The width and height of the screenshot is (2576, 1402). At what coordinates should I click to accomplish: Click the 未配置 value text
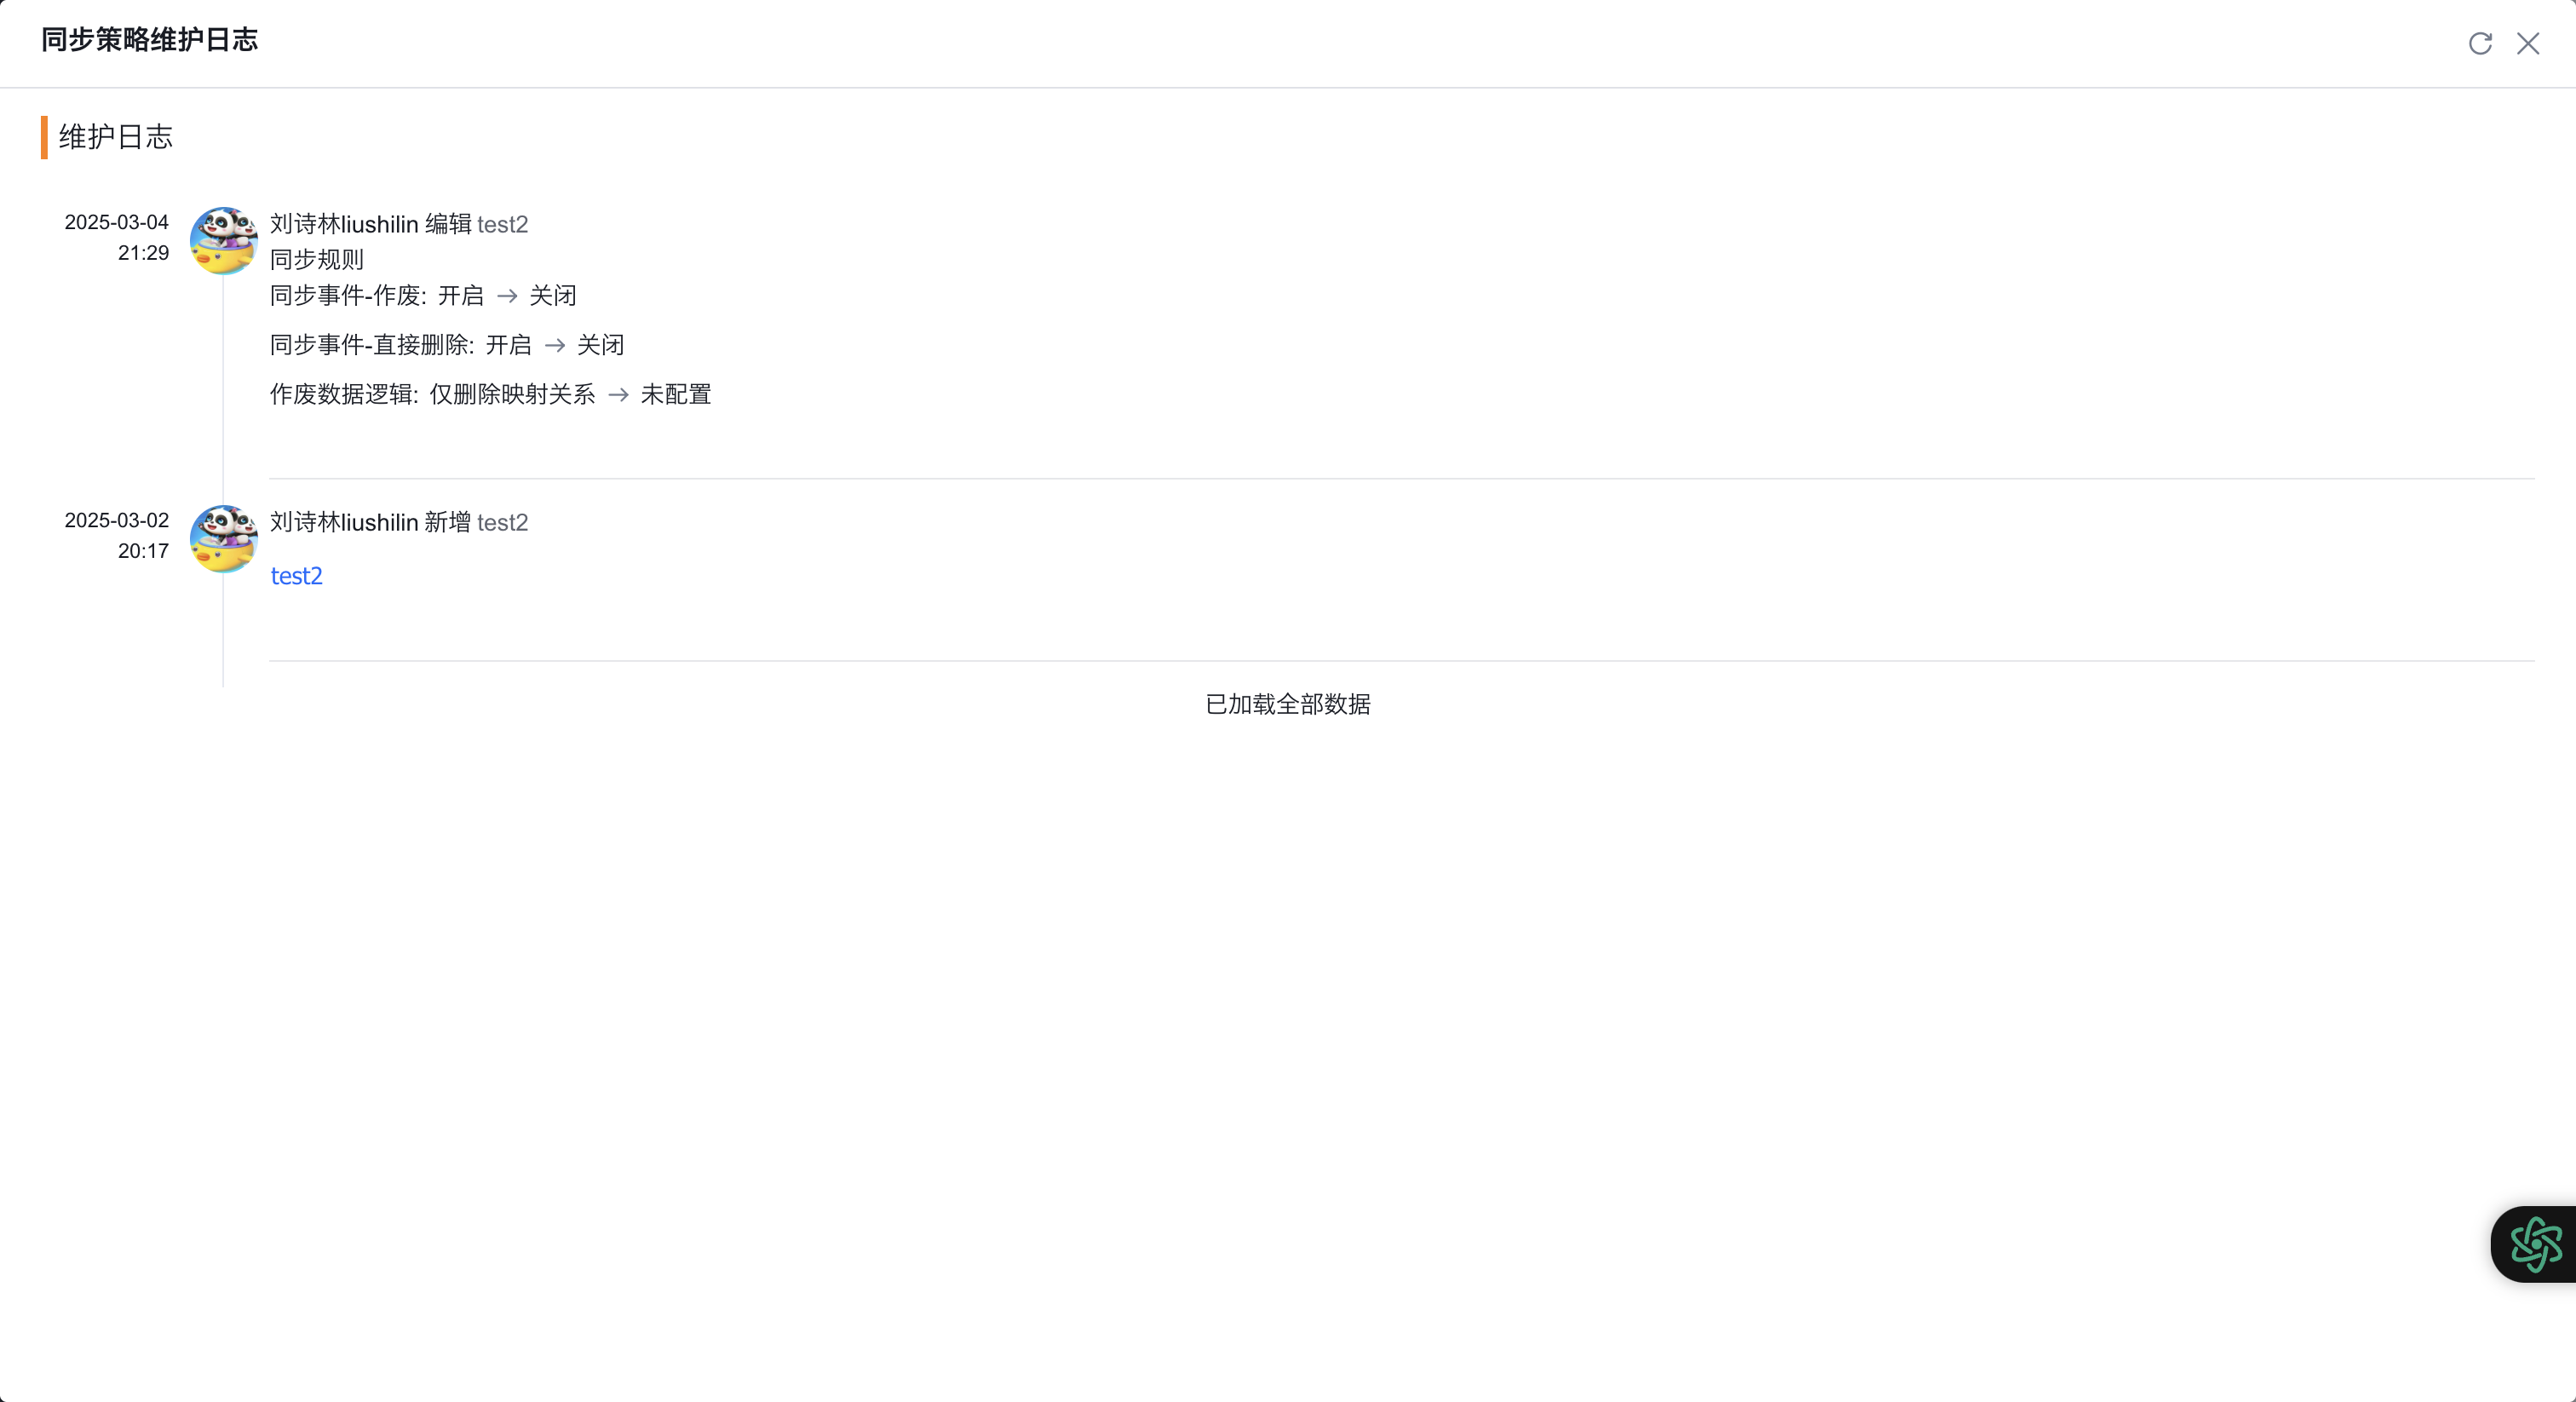[x=676, y=394]
